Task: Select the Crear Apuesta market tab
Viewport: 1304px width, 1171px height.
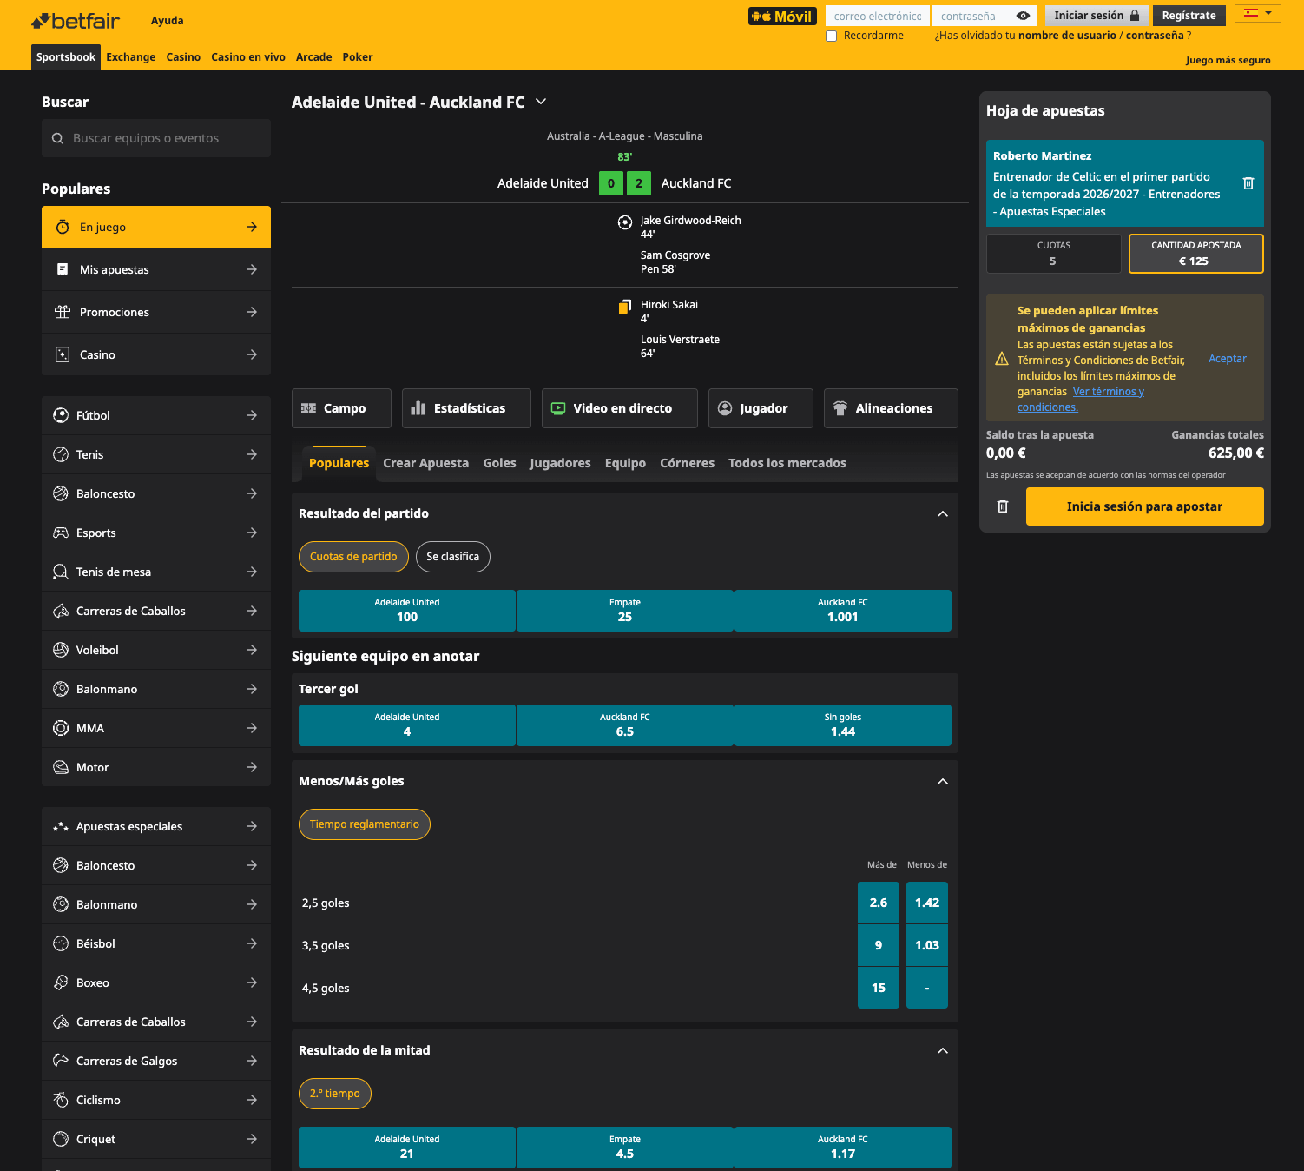Action: pyautogui.click(x=426, y=463)
